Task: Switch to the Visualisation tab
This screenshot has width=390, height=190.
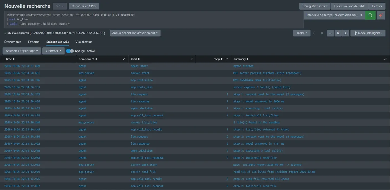Action: (x=84, y=42)
